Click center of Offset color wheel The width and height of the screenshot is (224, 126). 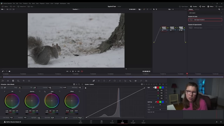[x=72, y=101]
